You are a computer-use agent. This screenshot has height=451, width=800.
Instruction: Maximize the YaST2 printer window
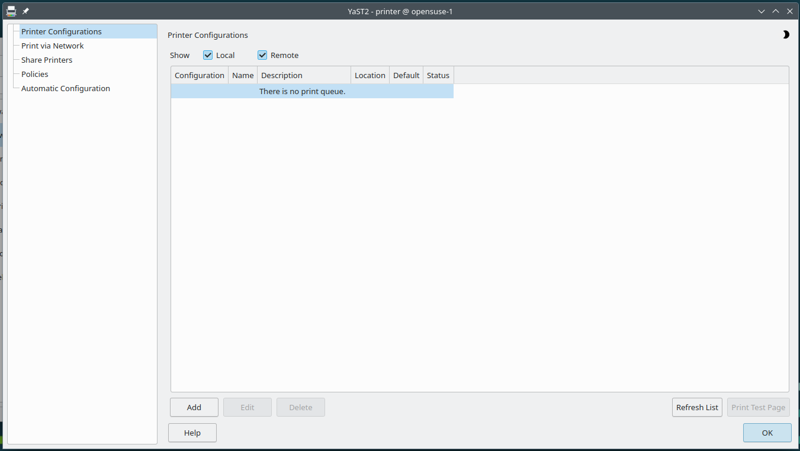tap(776, 11)
